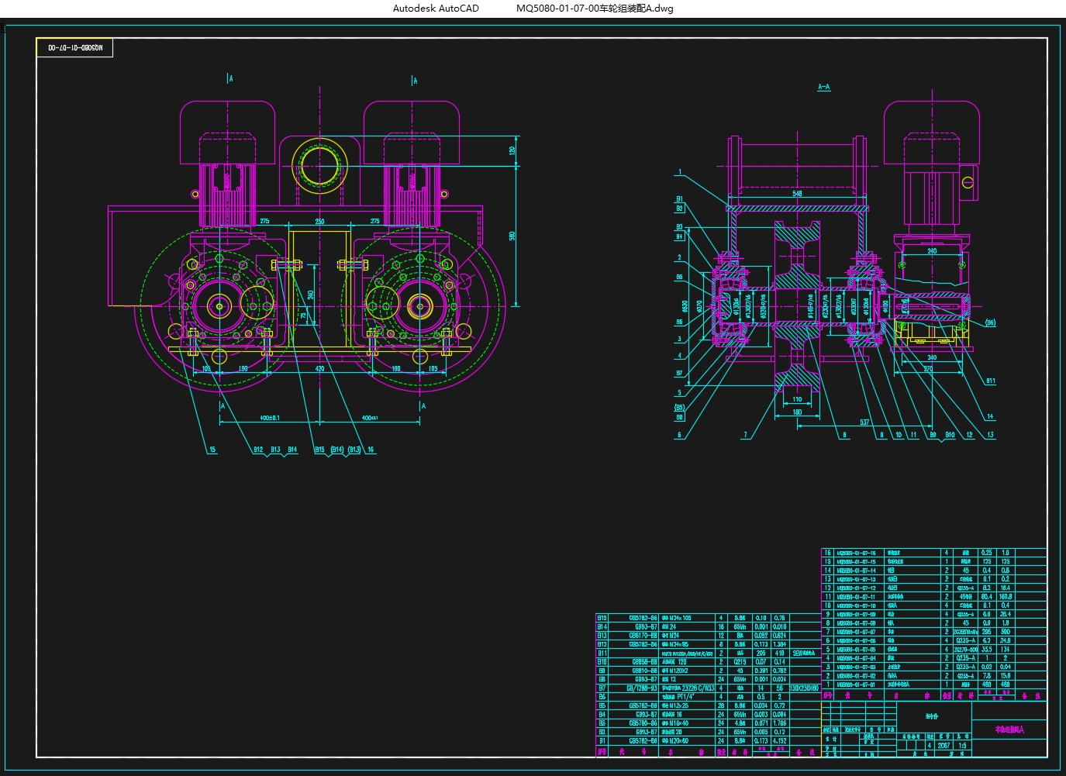Click the vertical 580 height dimension
The image size is (1066, 776).
512,236
